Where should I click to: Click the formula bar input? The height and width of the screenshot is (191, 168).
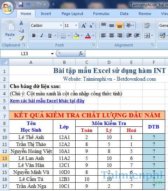pyautogui.click(x=126, y=53)
